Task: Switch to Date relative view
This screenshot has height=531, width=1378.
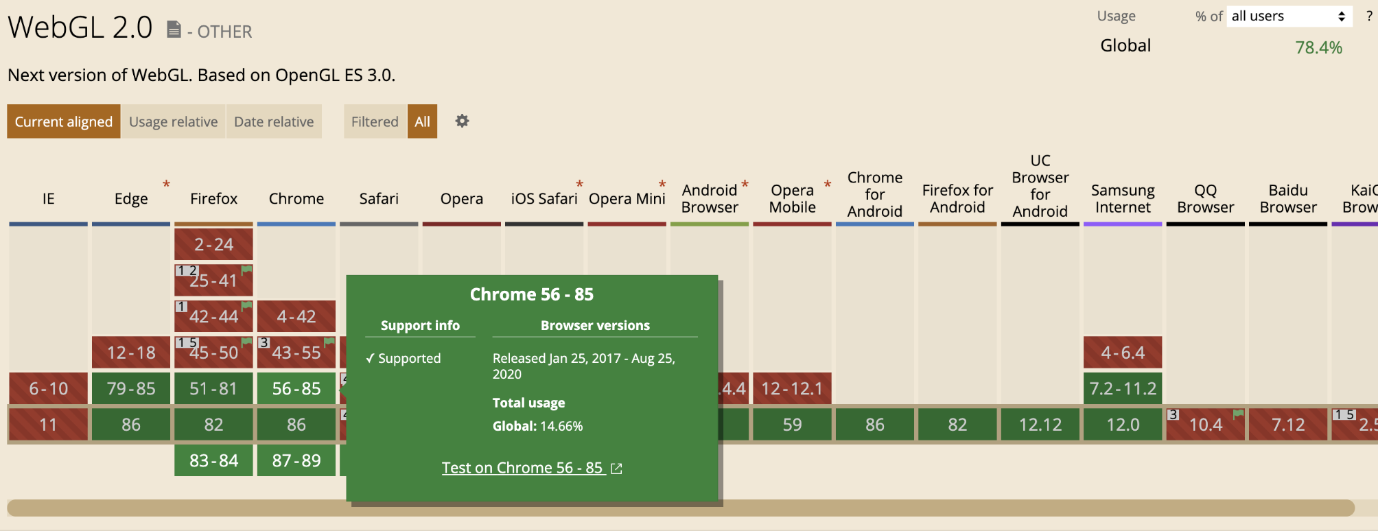Action: click(x=274, y=121)
